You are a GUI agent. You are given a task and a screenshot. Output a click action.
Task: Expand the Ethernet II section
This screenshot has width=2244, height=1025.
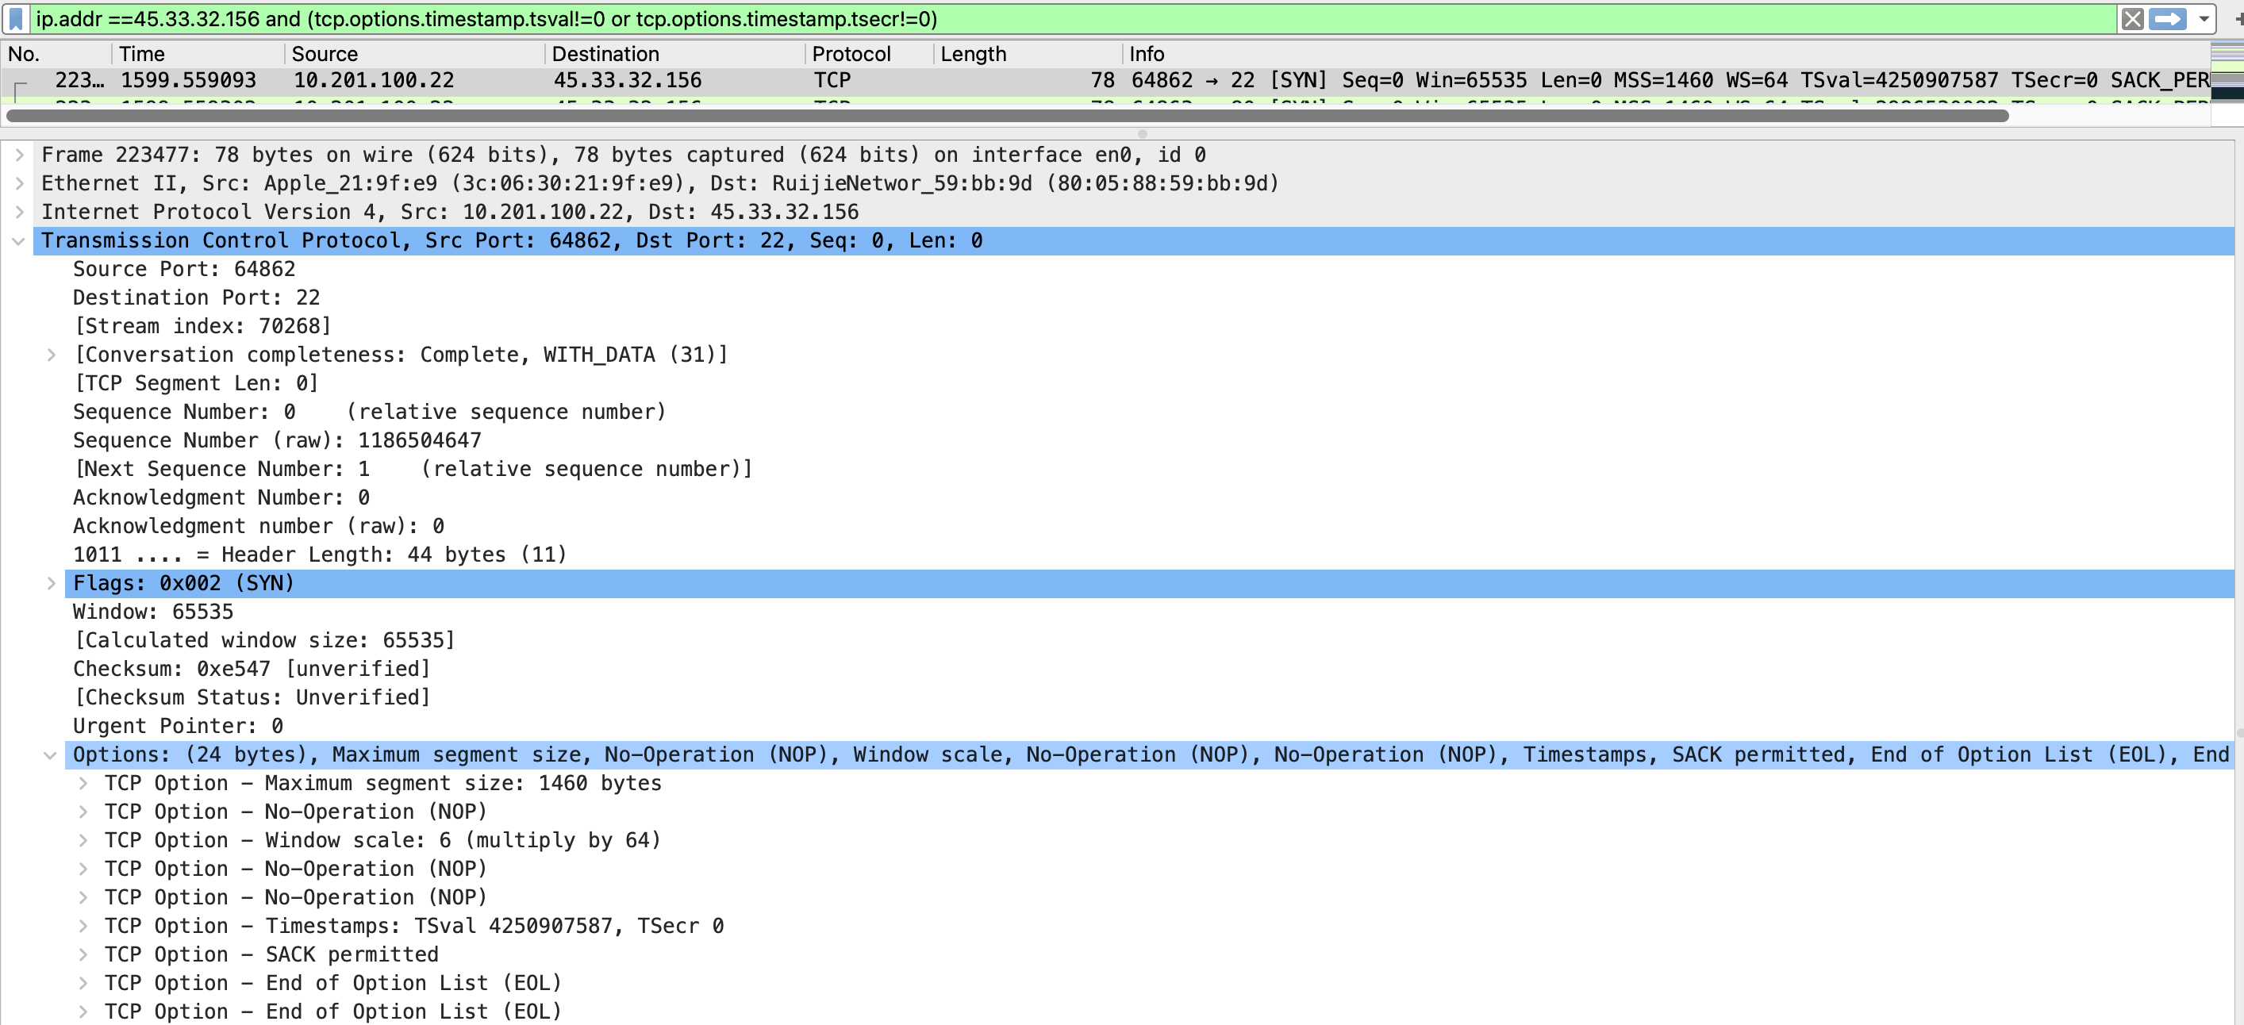(x=19, y=184)
